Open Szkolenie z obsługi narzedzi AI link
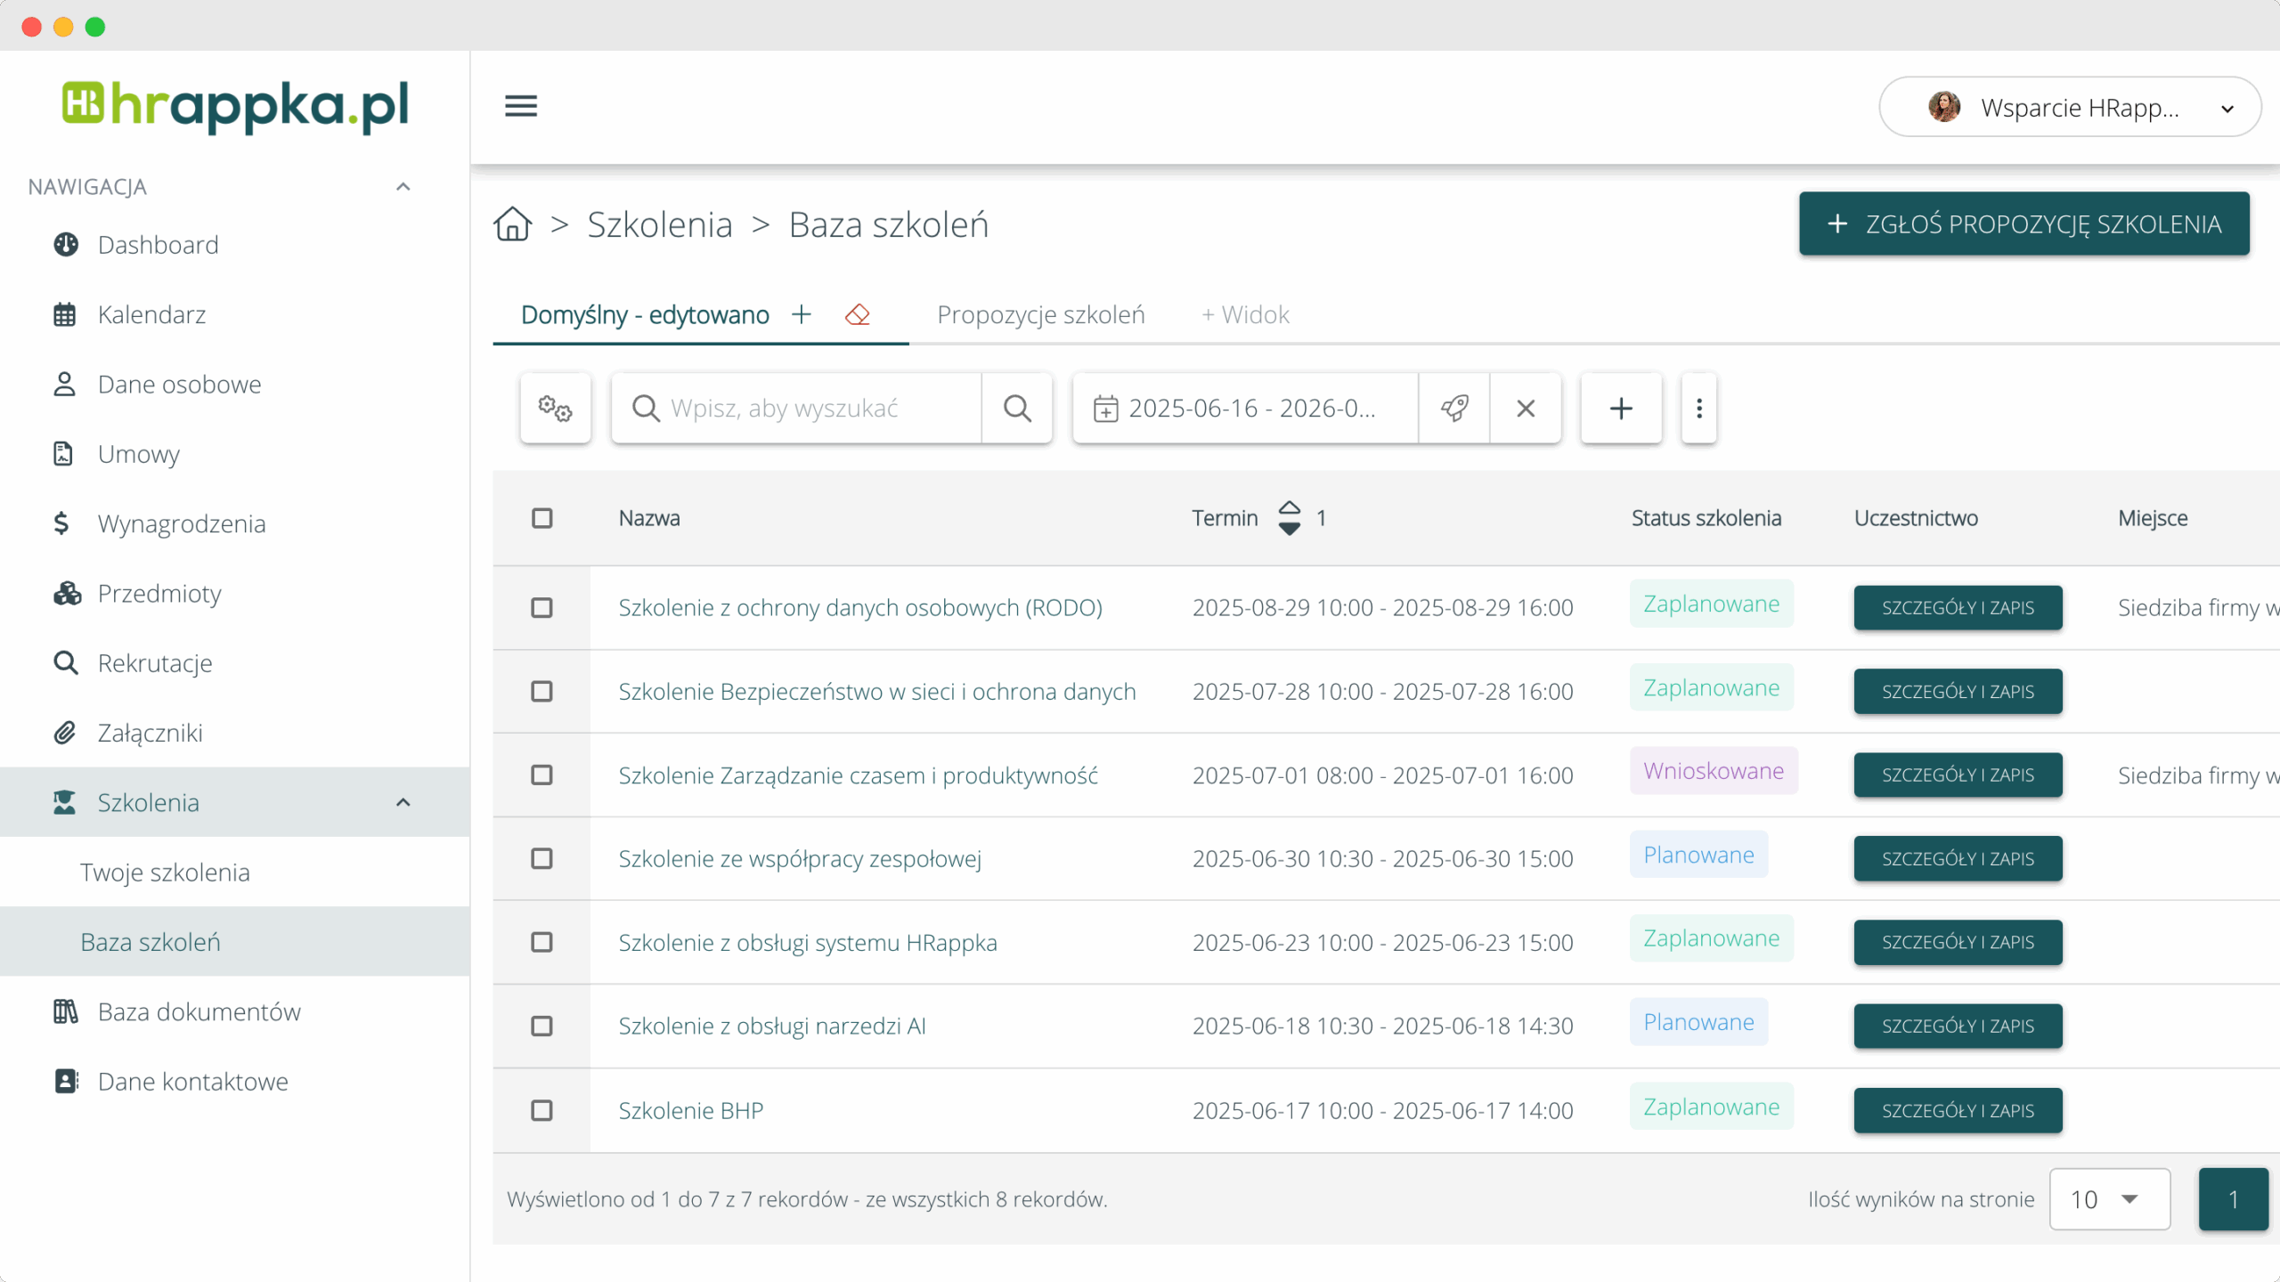This screenshot has height=1282, width=2280. (x=772, y=1026)
